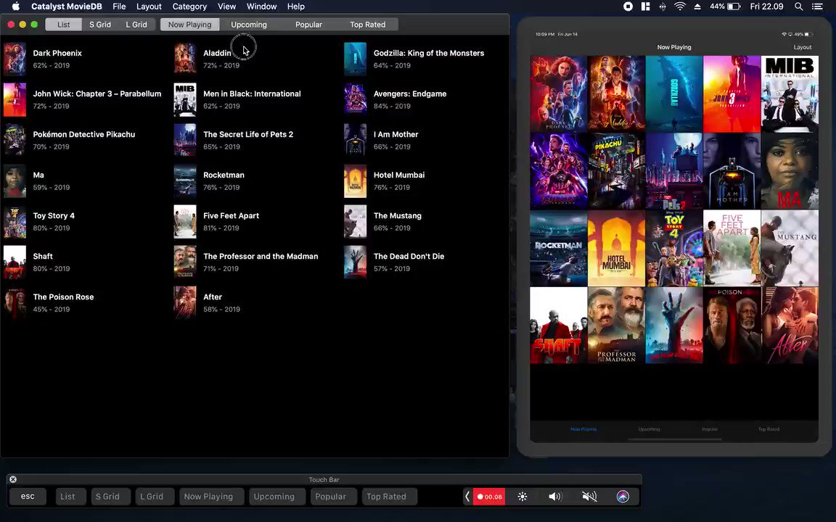Open the Apple menu
The height and width of the screenshot is (522, 836).
tap(16, 7)
